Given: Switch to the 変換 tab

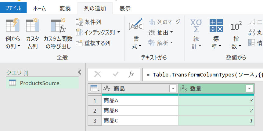Looking at the screenshot, I should [x=65, y=9].
